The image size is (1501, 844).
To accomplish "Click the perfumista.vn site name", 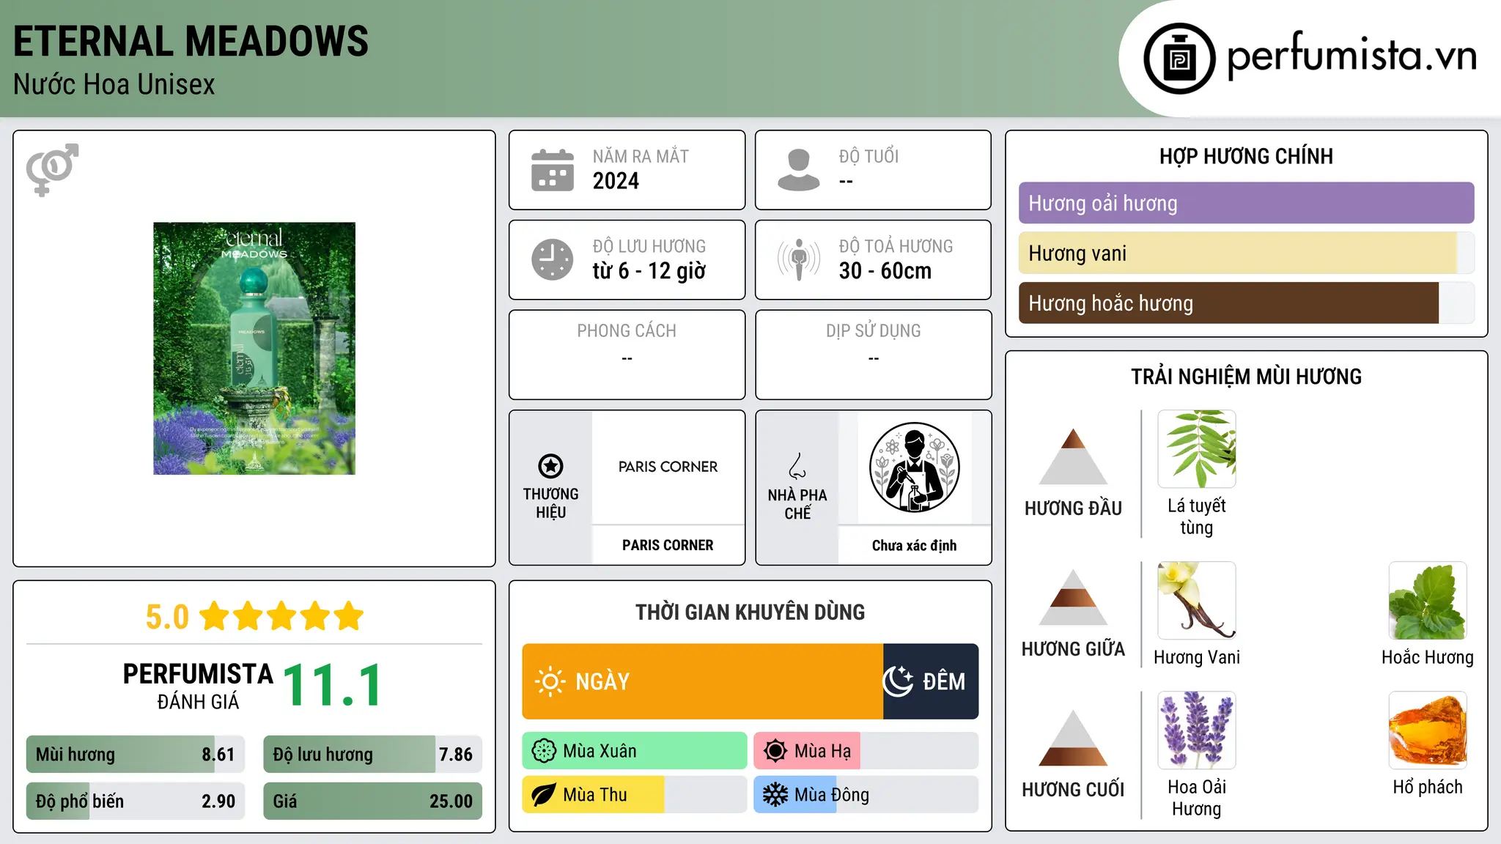I will point(1352,56).
